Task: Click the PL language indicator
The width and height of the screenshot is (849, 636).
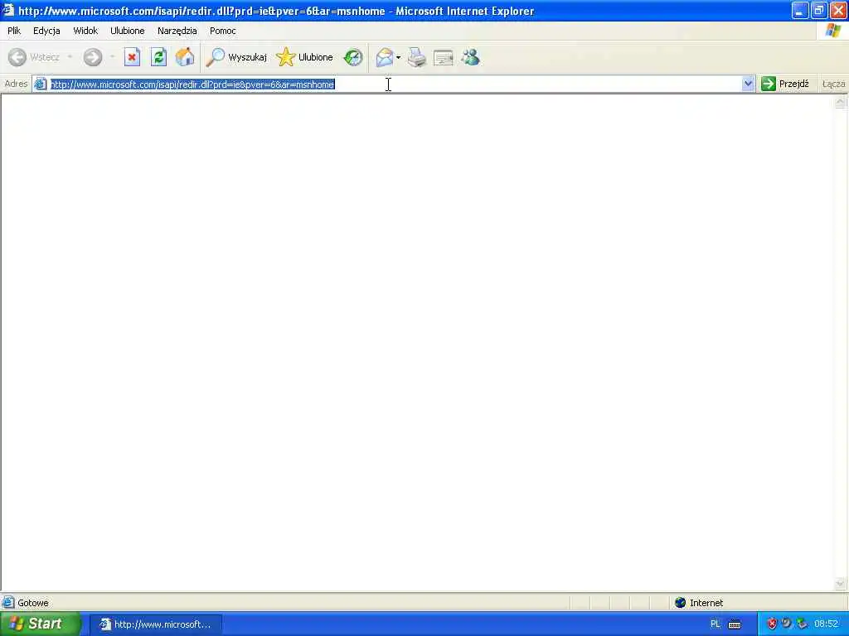Action: coord(715,624)
